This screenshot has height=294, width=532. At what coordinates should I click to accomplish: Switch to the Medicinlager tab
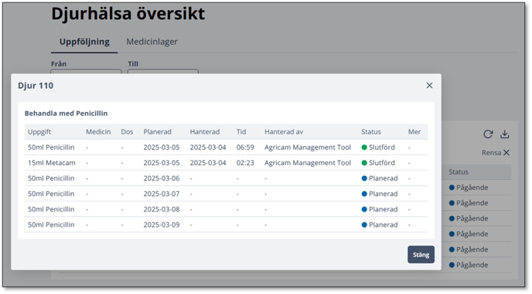(152, 42)
